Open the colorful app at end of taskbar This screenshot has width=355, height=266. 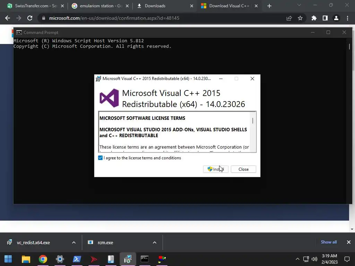pyautogui.click(x=162, y=259)
